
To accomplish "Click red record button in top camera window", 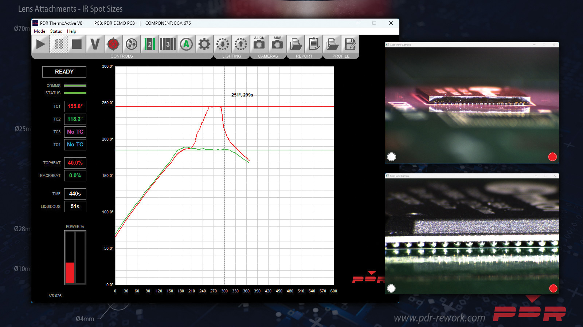I will coord(552,157).
